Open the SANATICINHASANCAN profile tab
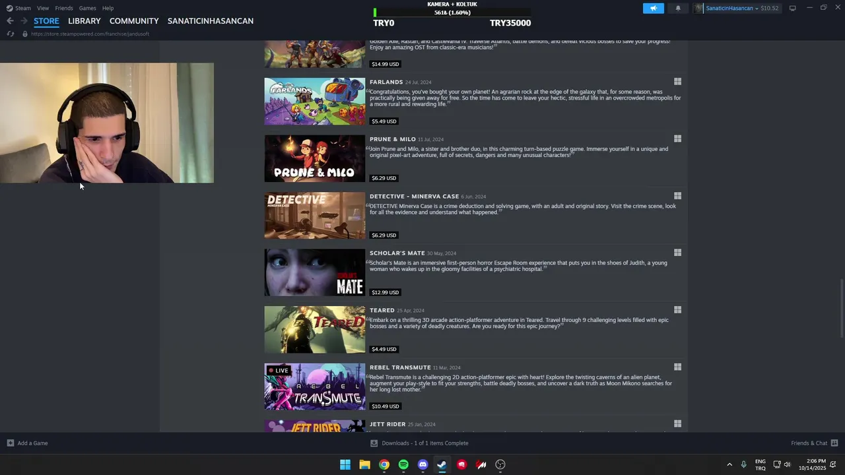845x475 pixels. pos(211,21)
